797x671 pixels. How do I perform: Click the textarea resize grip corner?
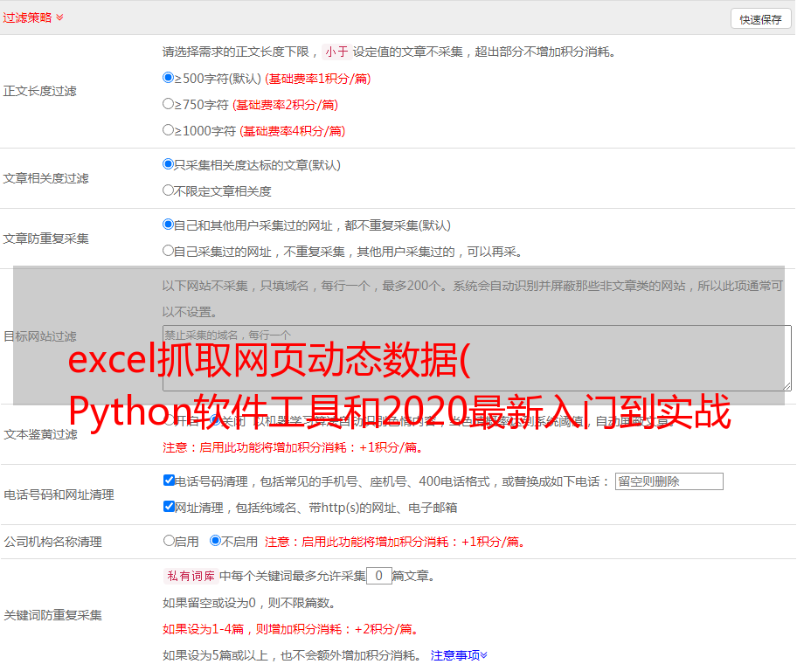(787, 387)
